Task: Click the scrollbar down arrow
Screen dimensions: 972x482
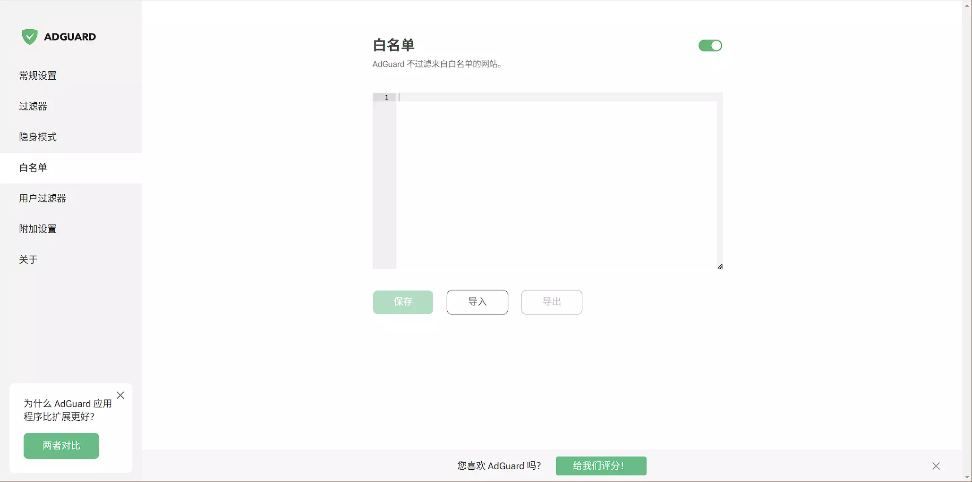Action: coord(967,477)
